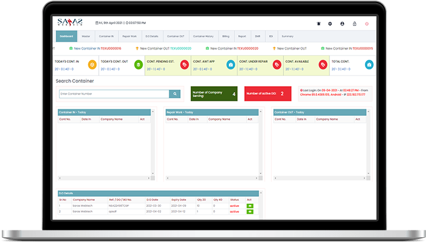Click the Number of active DO tile

pos(268,94)
